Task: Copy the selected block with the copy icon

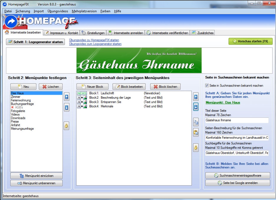Action: coord(195,122)
